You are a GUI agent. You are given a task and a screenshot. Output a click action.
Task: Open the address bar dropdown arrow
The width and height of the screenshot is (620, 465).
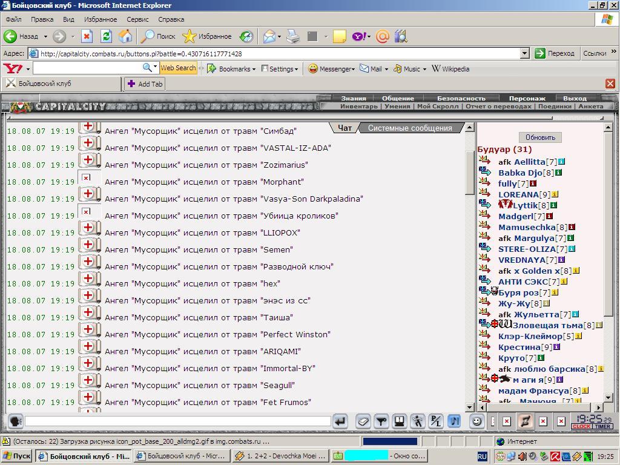[x=525, y=53]
